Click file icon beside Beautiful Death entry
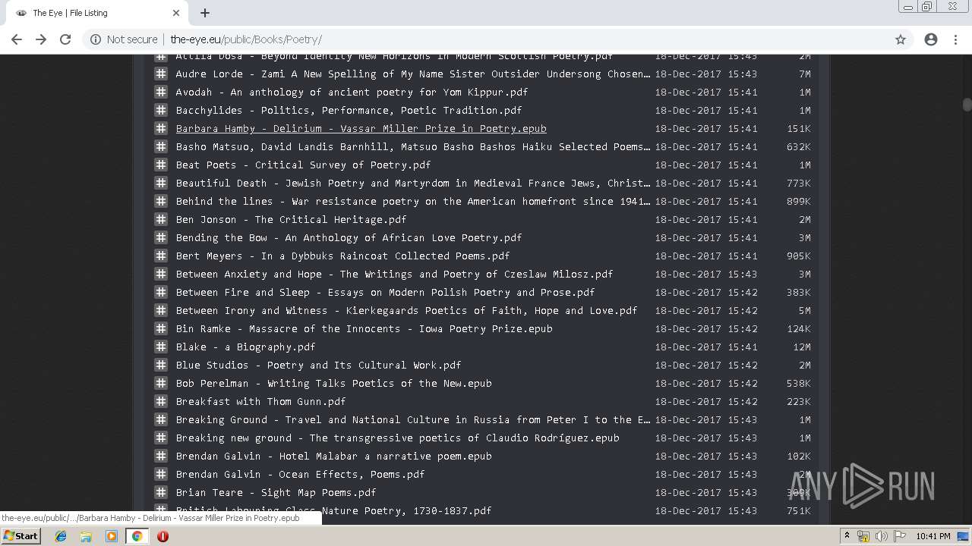 point(161,183)
